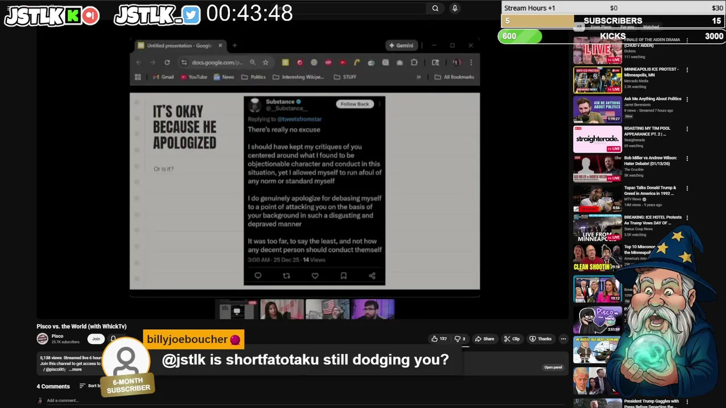Open the Sort by comments dropdown

(91, 386)
